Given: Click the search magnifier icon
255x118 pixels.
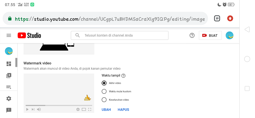Looking at the screenshot, I should (77, 35).
